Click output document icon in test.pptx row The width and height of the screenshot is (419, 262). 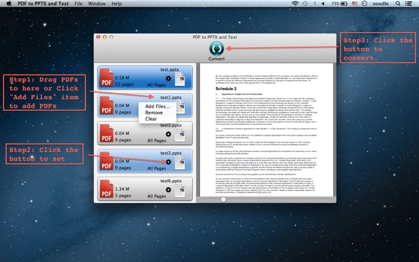coord(180,80)
